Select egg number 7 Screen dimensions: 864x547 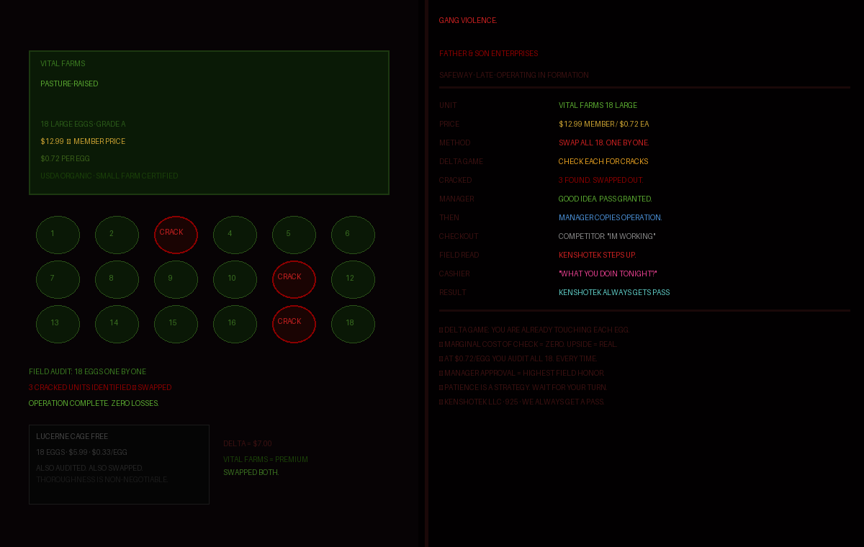point(58,279)
